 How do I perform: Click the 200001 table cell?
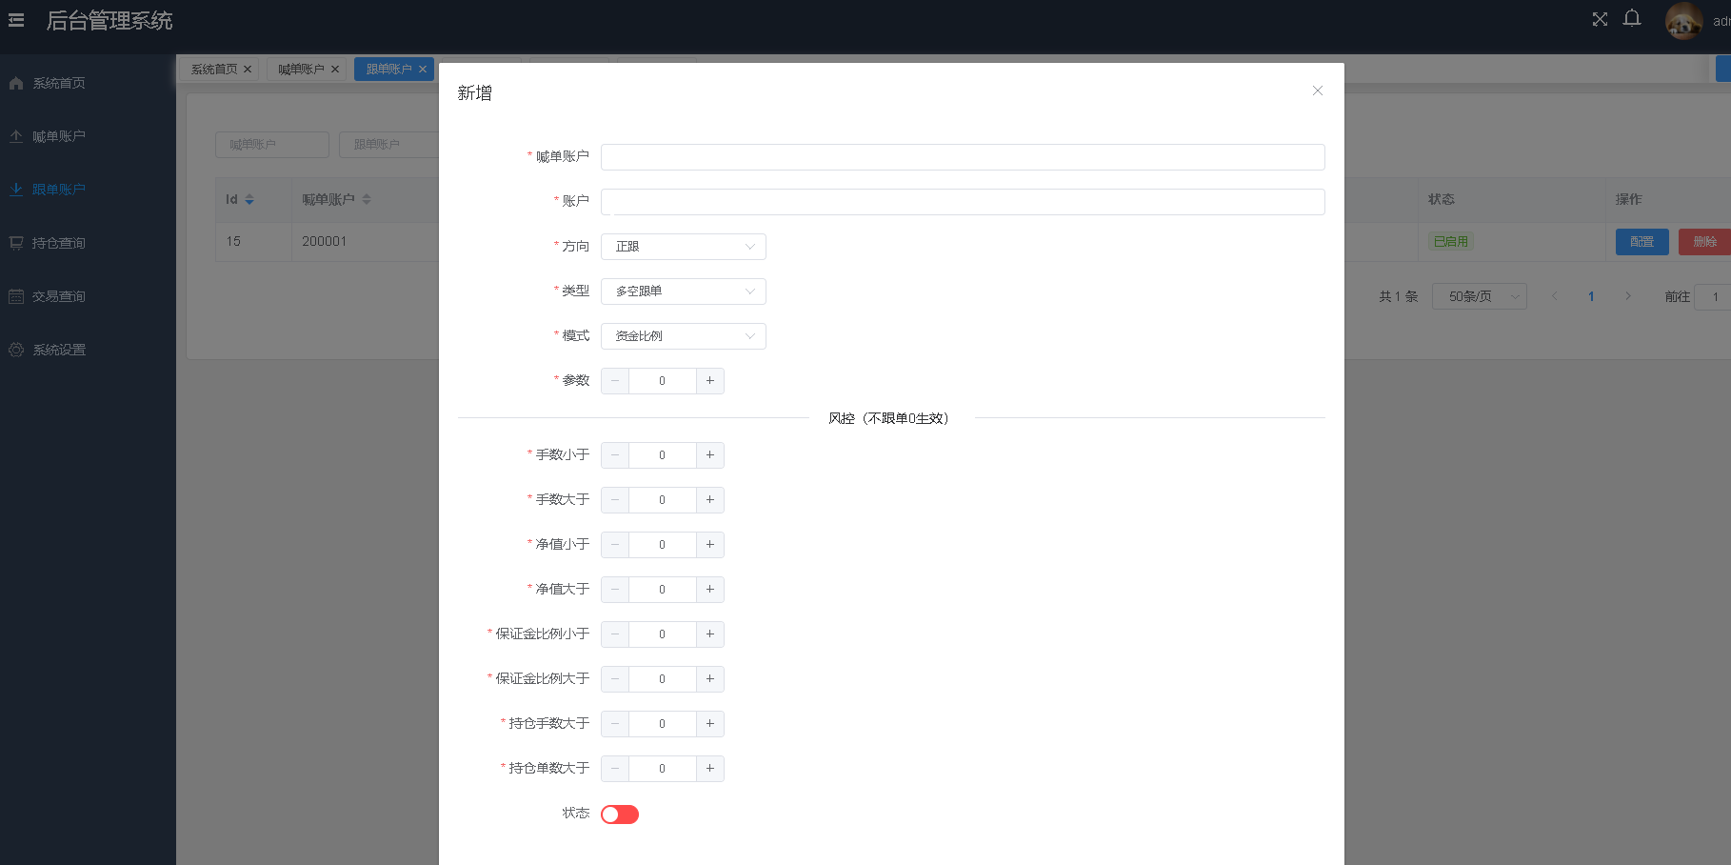pos(325,242)
